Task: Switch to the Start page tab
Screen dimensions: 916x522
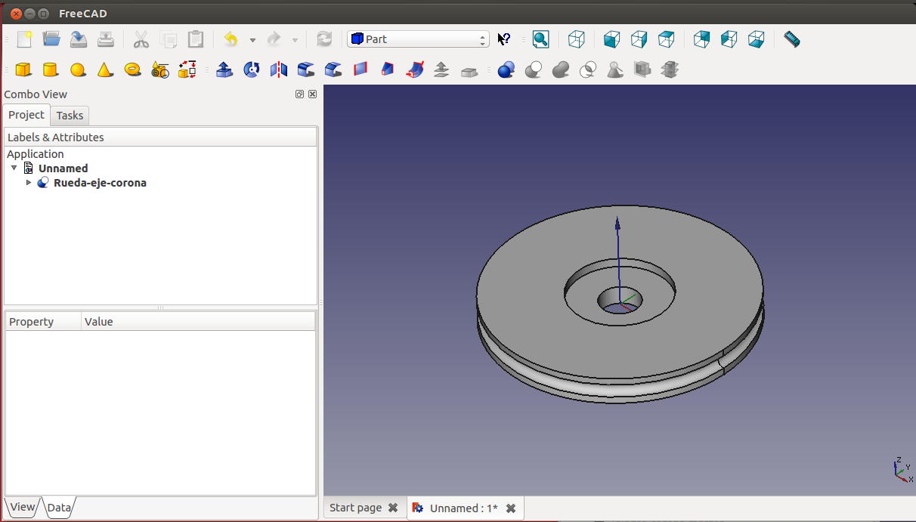Action: 356,508
